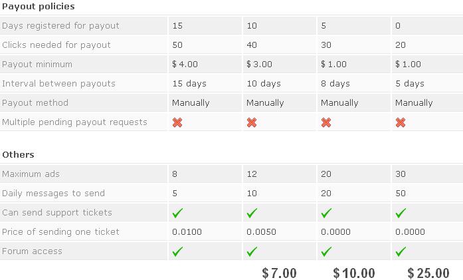Viewport: 463px width, 280px height.
Task: Select the $ 7.00 price
Action: 279,273
